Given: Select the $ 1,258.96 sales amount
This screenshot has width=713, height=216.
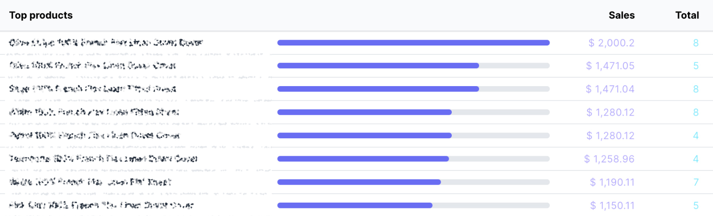Looking at the screenshot, I should click(x=609, y=159).
